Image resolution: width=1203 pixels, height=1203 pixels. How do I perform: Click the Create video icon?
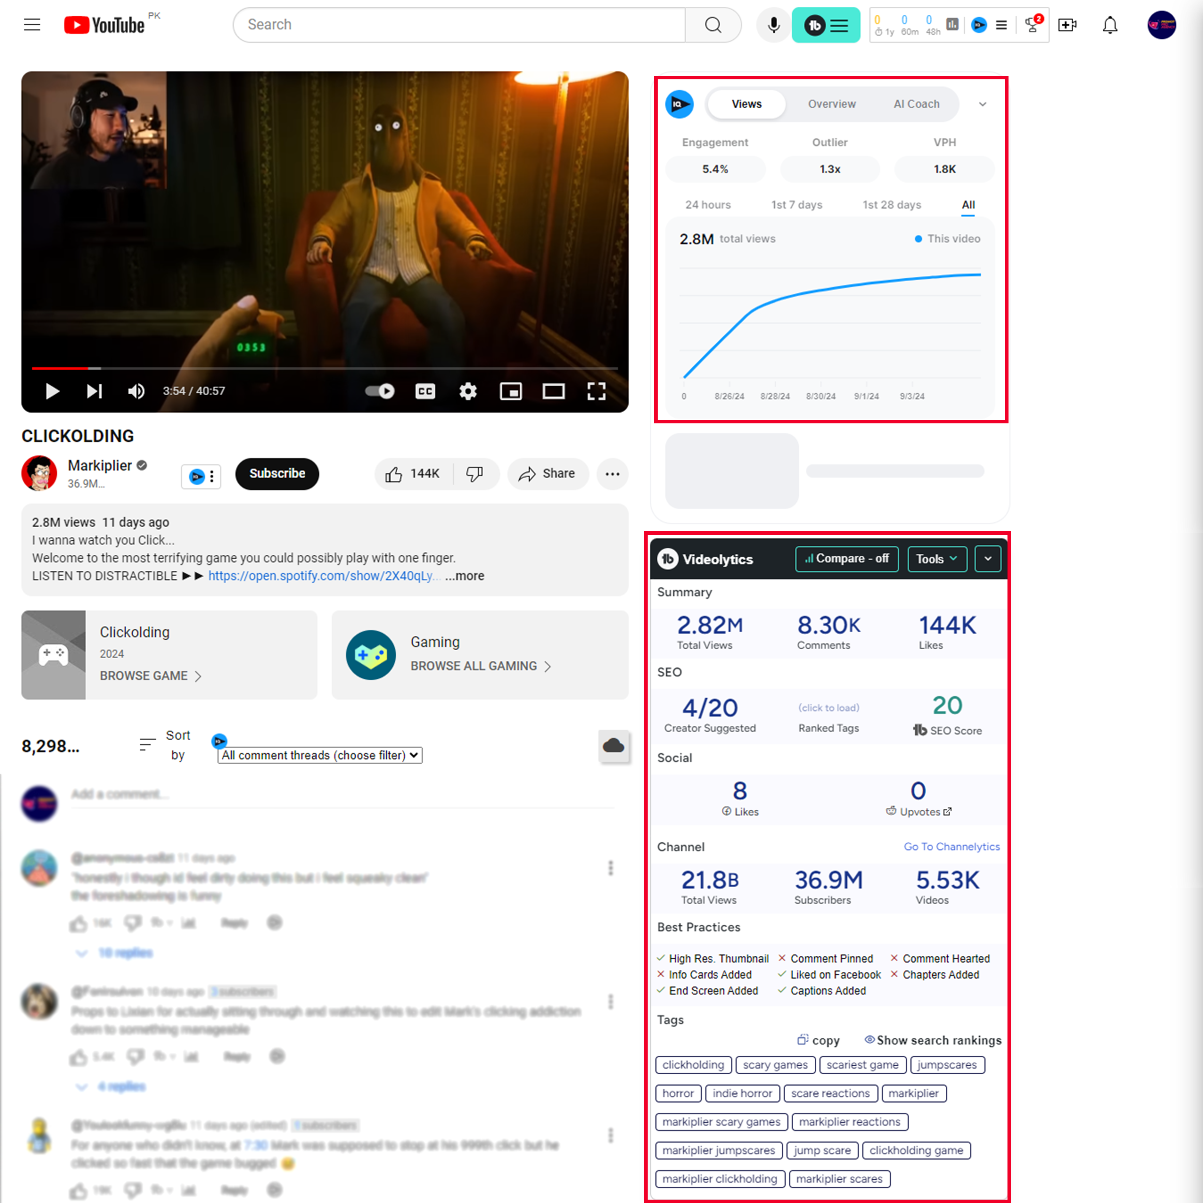pyautogui.click(x=1067, y=25)
